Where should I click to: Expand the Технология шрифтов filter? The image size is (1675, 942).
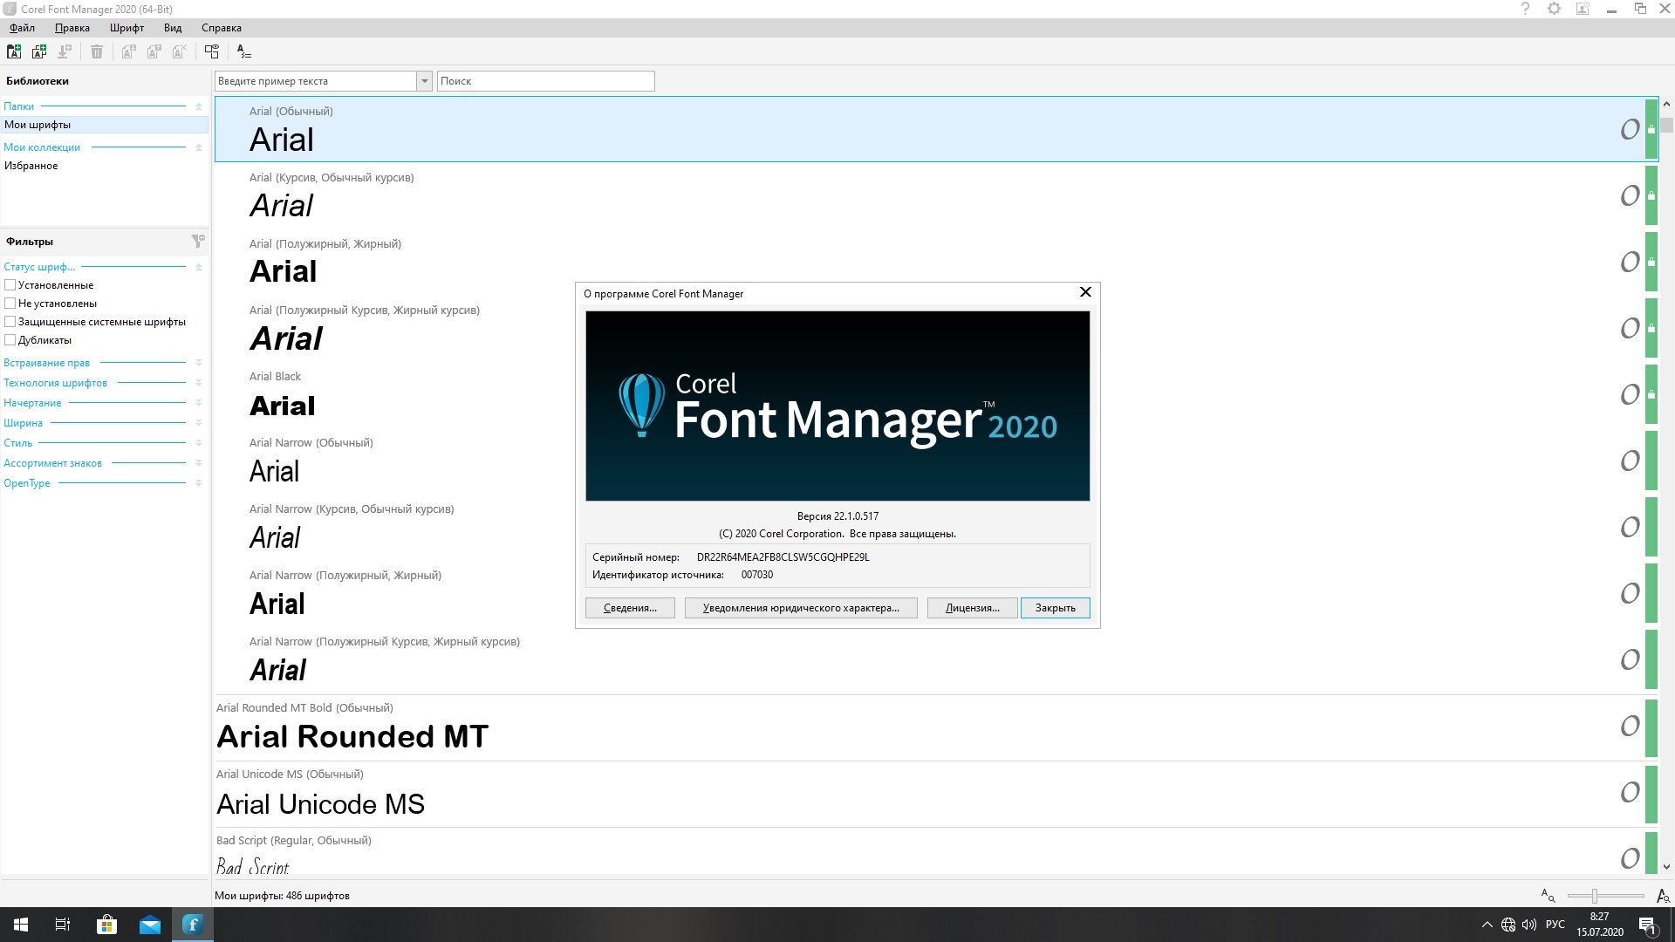pos(198,383)
